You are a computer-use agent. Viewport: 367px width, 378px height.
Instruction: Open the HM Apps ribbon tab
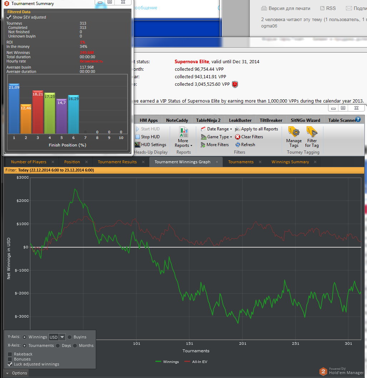point(149,120)
